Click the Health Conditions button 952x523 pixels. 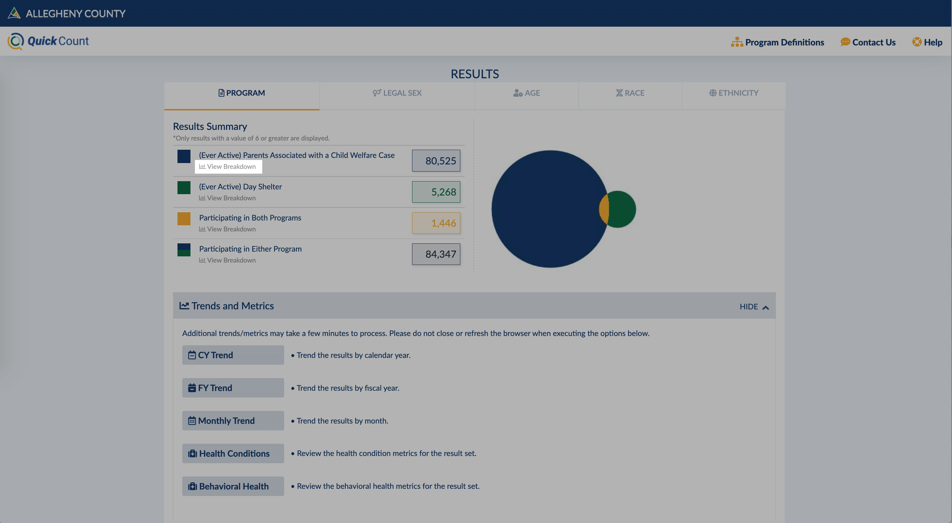tap(233, 453)
